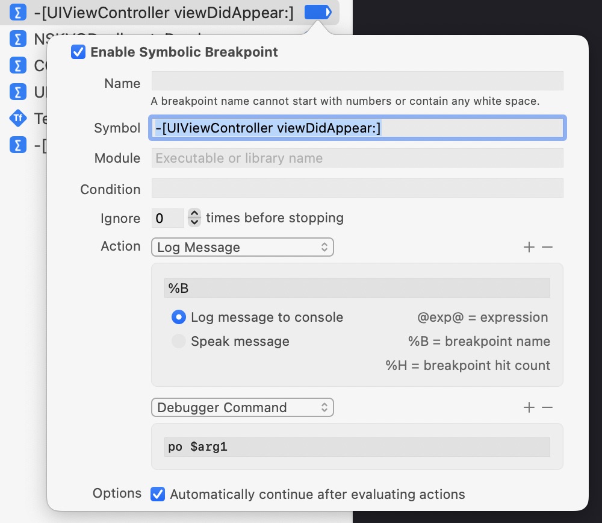
Task: Open the Log Message action dropdown
Action: pyautogui.click(x=243, y=247)
